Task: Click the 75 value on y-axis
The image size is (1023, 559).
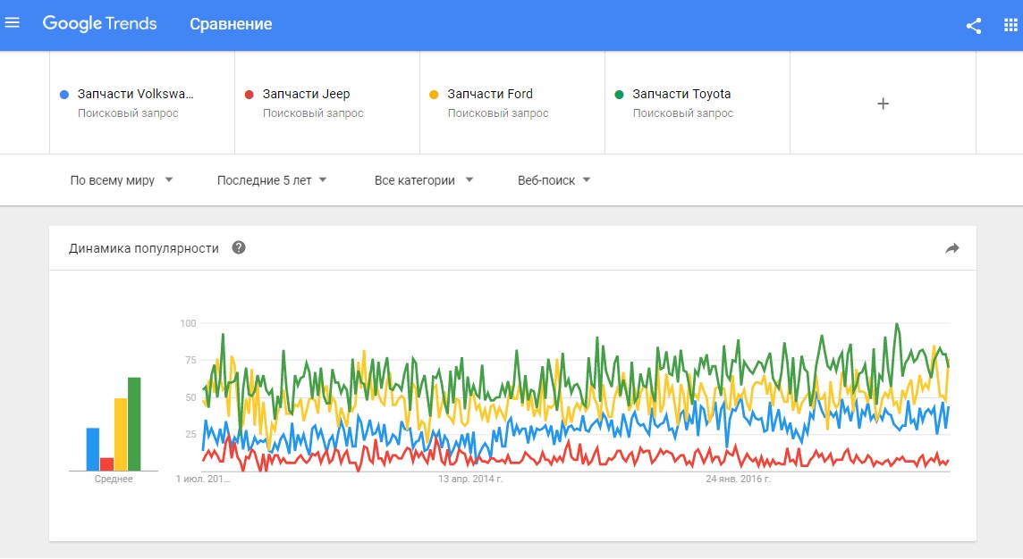Action: coord(190,360)
